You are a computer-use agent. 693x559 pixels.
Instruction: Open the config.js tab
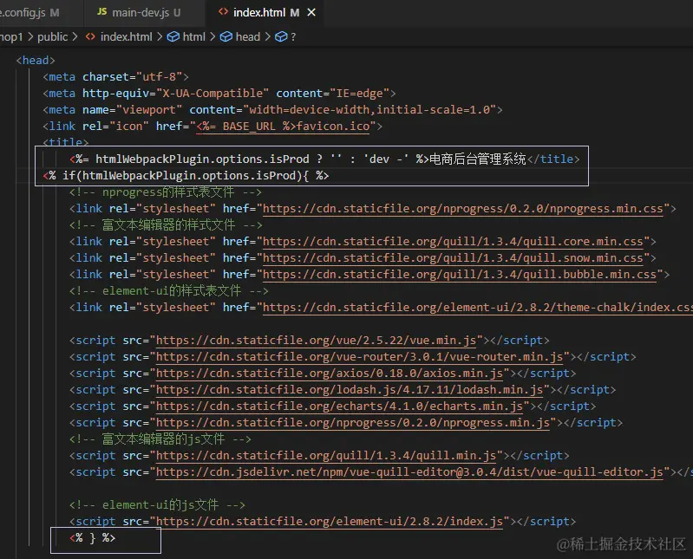tap(29, 12)
